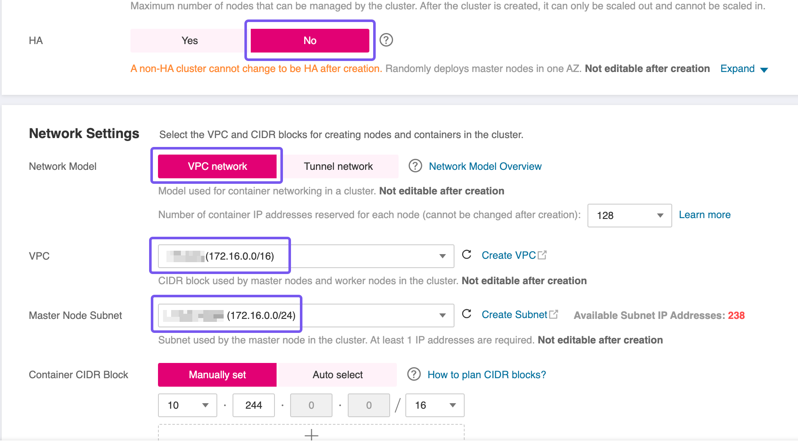The image size is (798, 443).
Task: Refresh the VPC list
Action: click(x=466, y=255)
